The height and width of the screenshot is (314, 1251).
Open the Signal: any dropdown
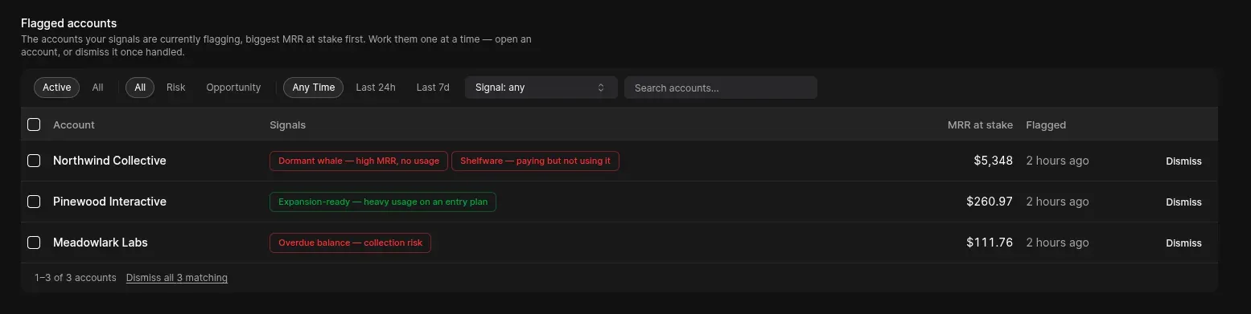(x=541, y=88)
